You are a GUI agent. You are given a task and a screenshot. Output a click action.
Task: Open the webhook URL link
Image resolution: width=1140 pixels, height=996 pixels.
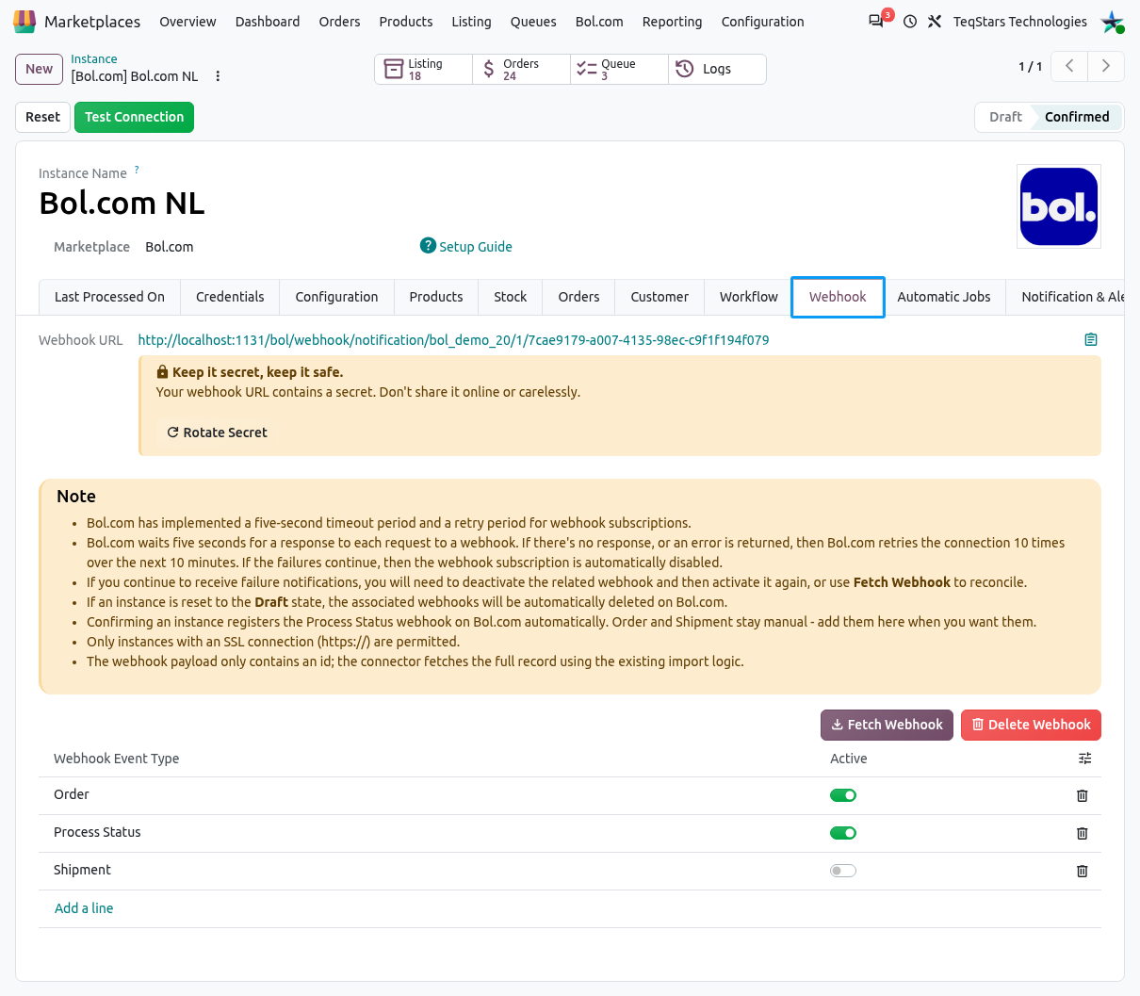(x=453, y=340)
